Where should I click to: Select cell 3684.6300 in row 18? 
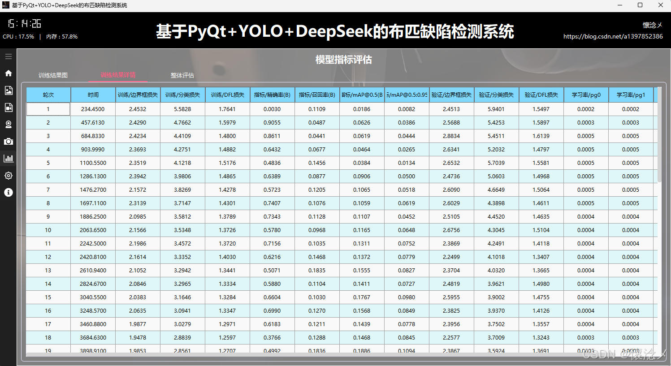pos(93,337)
